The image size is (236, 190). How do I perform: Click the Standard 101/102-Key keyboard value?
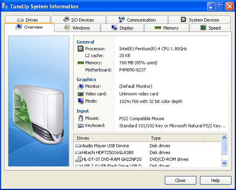(x=172, y=126)
